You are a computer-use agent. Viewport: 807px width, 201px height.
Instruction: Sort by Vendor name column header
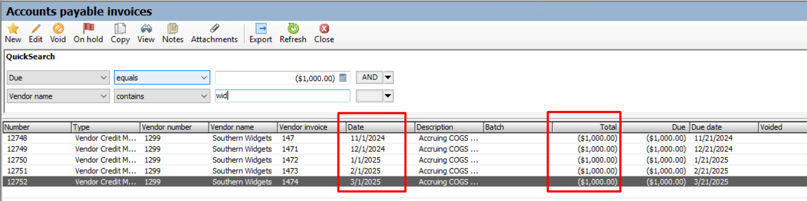pos(243,127)
